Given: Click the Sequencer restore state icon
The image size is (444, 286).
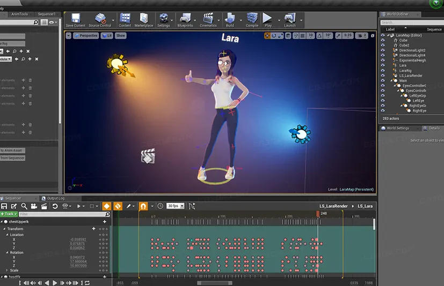Looking at the screenshot, I should tap(55, 206).
